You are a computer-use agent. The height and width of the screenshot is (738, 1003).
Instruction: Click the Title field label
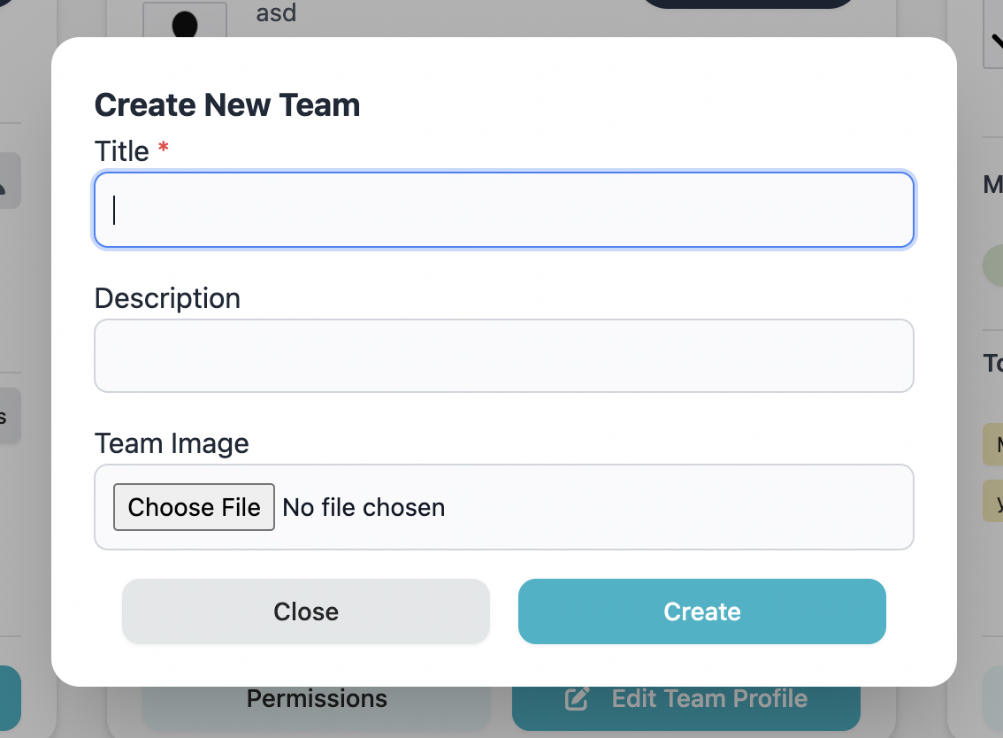click(122, 151)
